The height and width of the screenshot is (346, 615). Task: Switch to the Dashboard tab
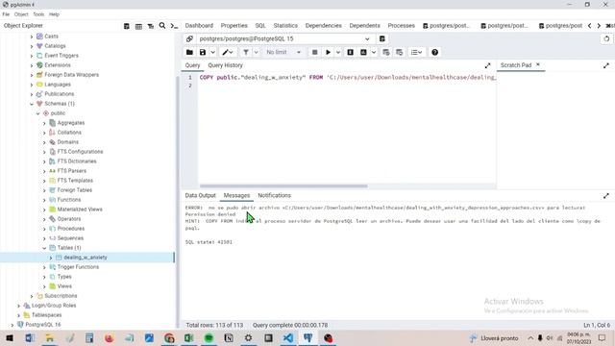tap(199, 26)
